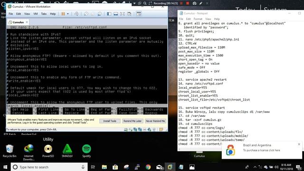The image size is (304, 171).
Task: Click 'upload_max_filesize = 110M' text in Notepad
Action: 201,47
